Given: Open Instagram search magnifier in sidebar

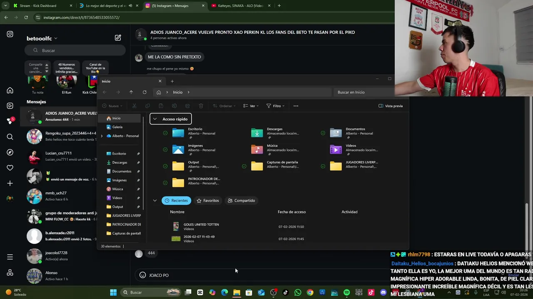Looking at the screenshot, I should tap(10, 137).
